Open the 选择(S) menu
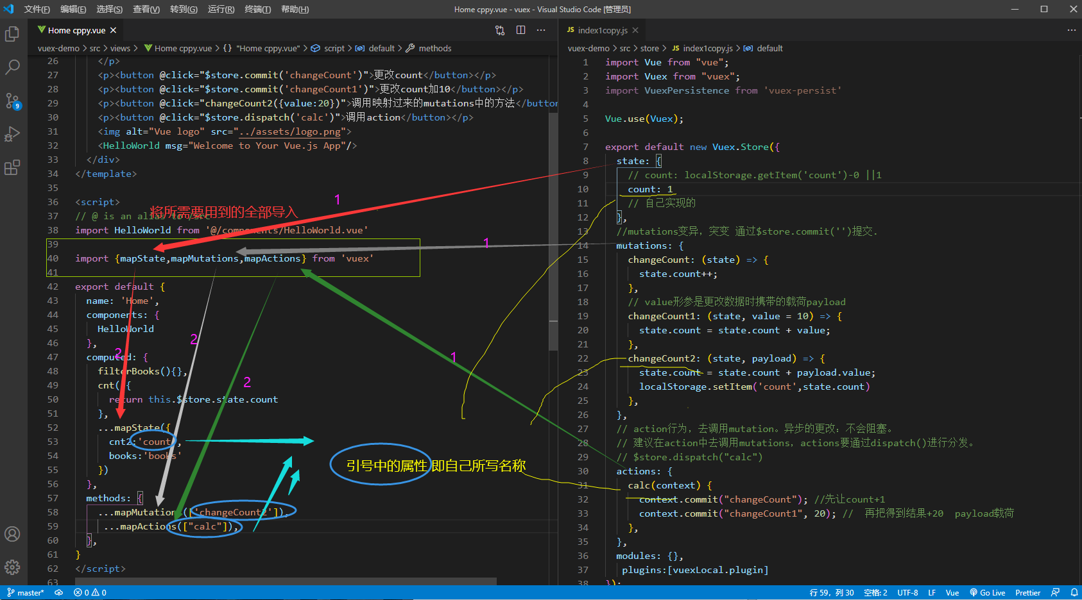 110,9
